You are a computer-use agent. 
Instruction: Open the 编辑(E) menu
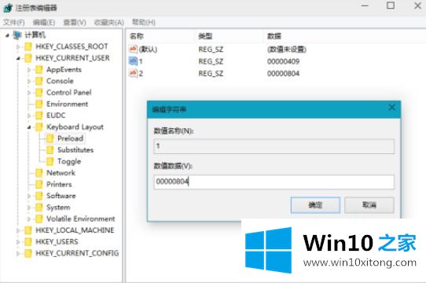[44, 22]
